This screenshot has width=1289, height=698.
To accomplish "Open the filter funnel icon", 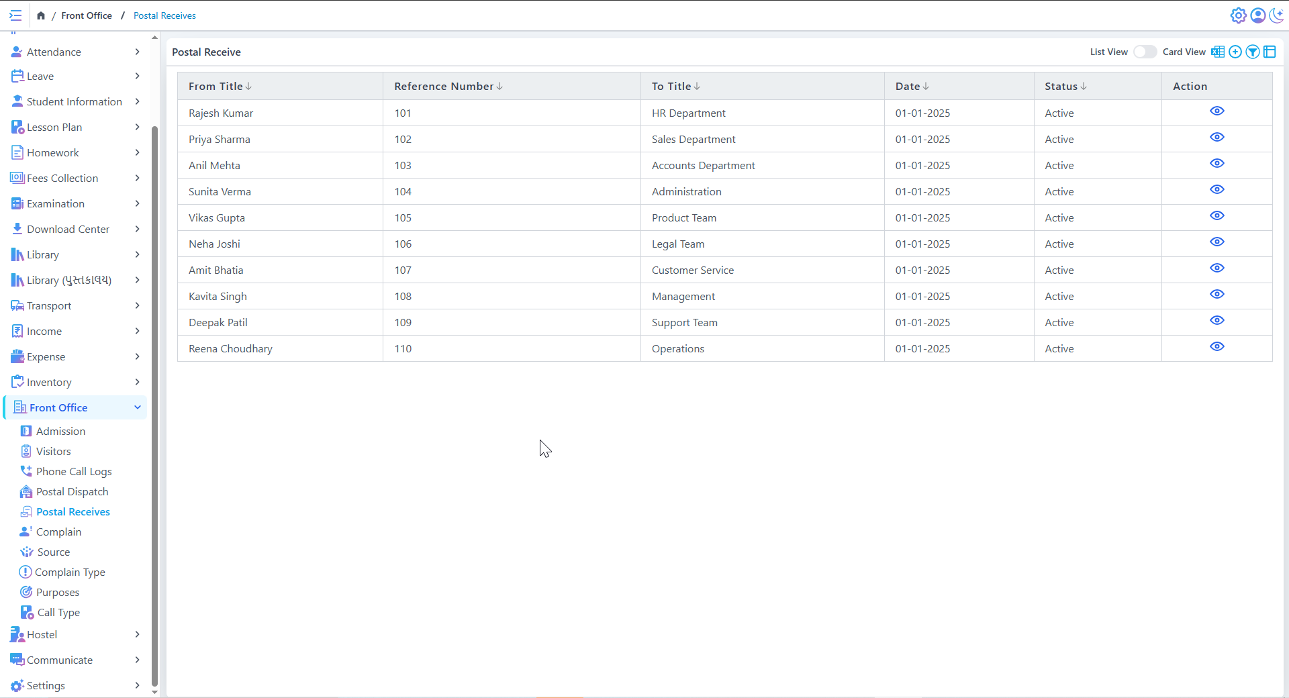I will [1252, 52].
